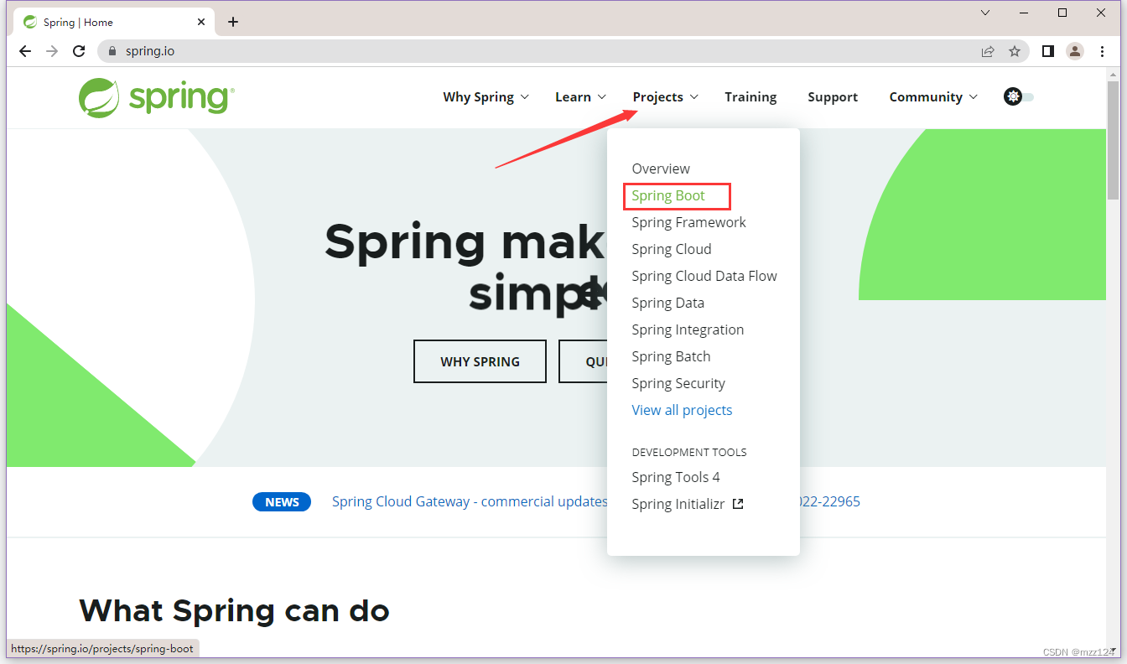Viewport: 1127px width, 664px height.
Task: Open the Chrome three-dot menu
Action: tap(1102, 51)
